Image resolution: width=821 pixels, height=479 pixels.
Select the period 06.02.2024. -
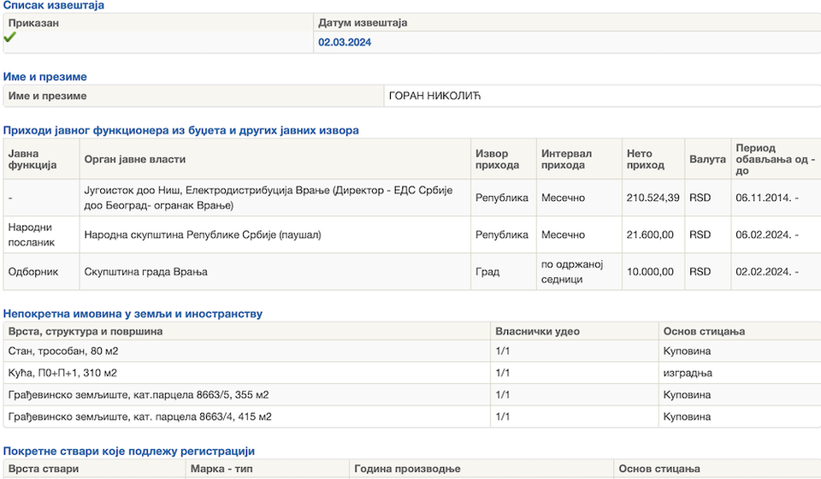coord(767,234)
